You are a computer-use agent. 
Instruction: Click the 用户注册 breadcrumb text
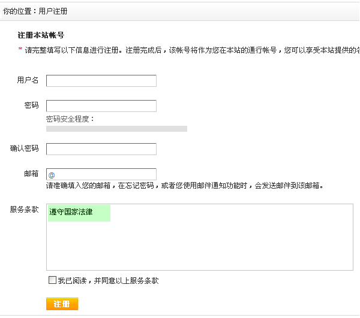click(54, 11)
